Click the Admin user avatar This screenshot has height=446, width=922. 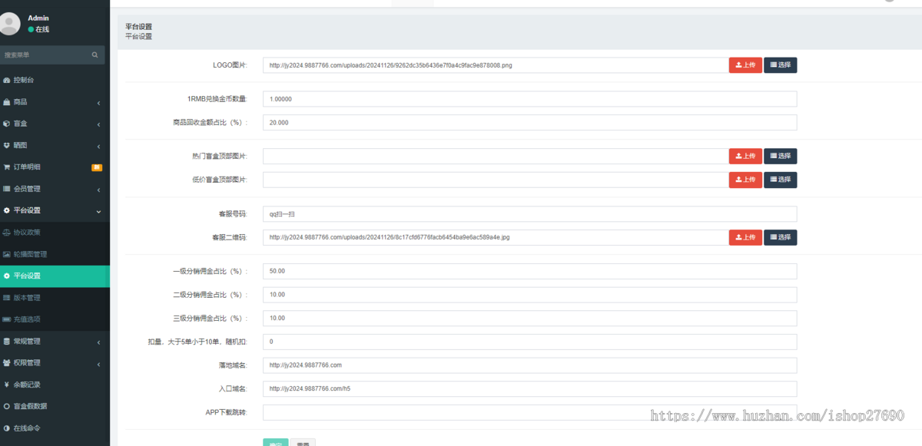tap(10, 24)
